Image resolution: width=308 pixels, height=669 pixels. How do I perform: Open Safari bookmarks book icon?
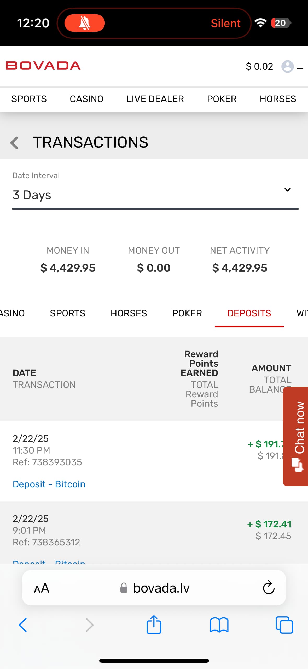point(219,625)
